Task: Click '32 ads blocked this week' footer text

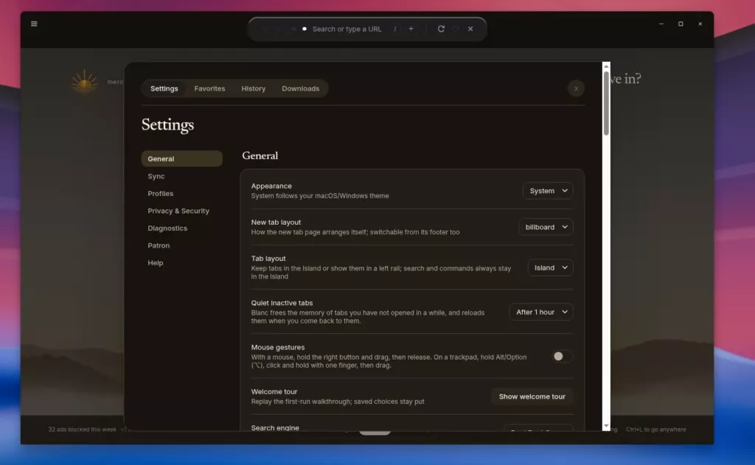Action: (82, 430)
